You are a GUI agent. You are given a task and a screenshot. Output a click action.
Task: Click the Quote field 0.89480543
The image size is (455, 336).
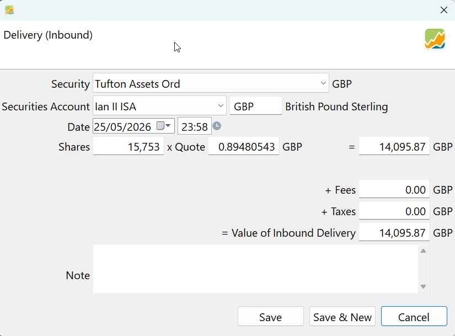244,146
